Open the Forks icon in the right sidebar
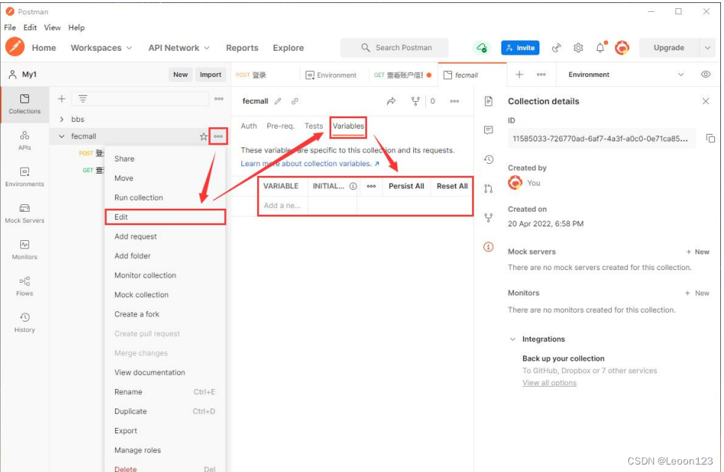Image resolution: width=724 pixels, height=472 pixels. pyautogui.click(x=489, y=217)
